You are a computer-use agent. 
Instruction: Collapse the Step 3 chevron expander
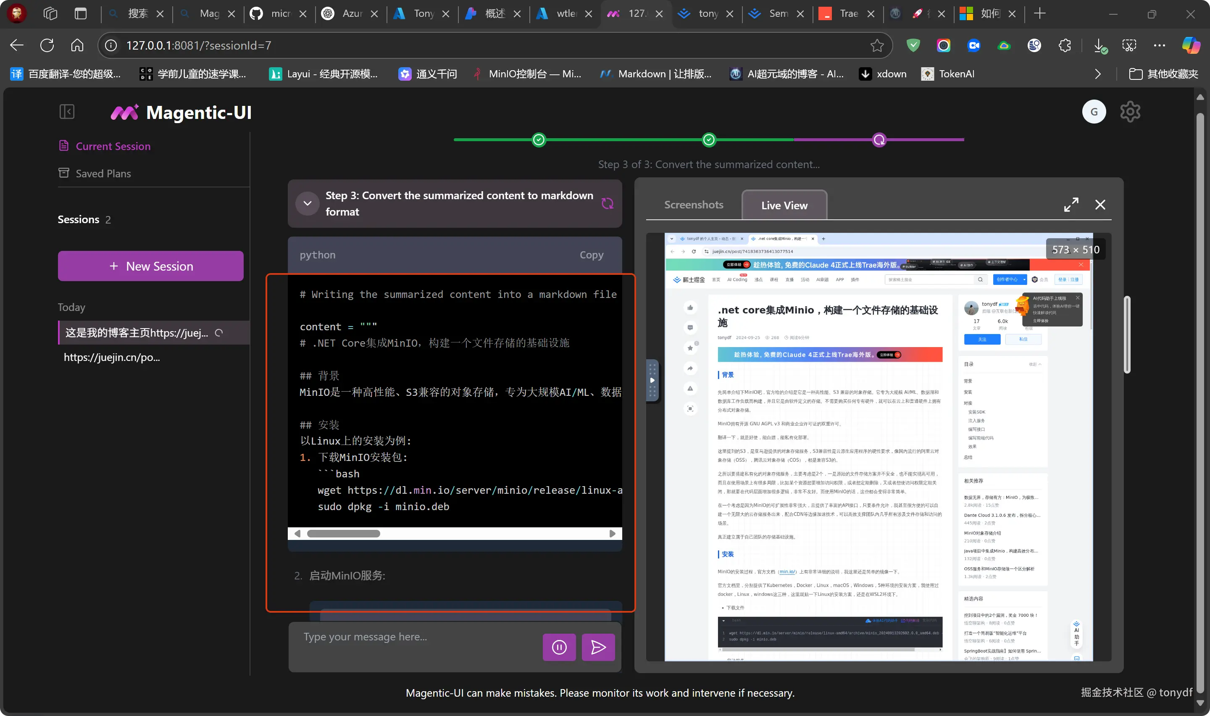pos(307,204)
